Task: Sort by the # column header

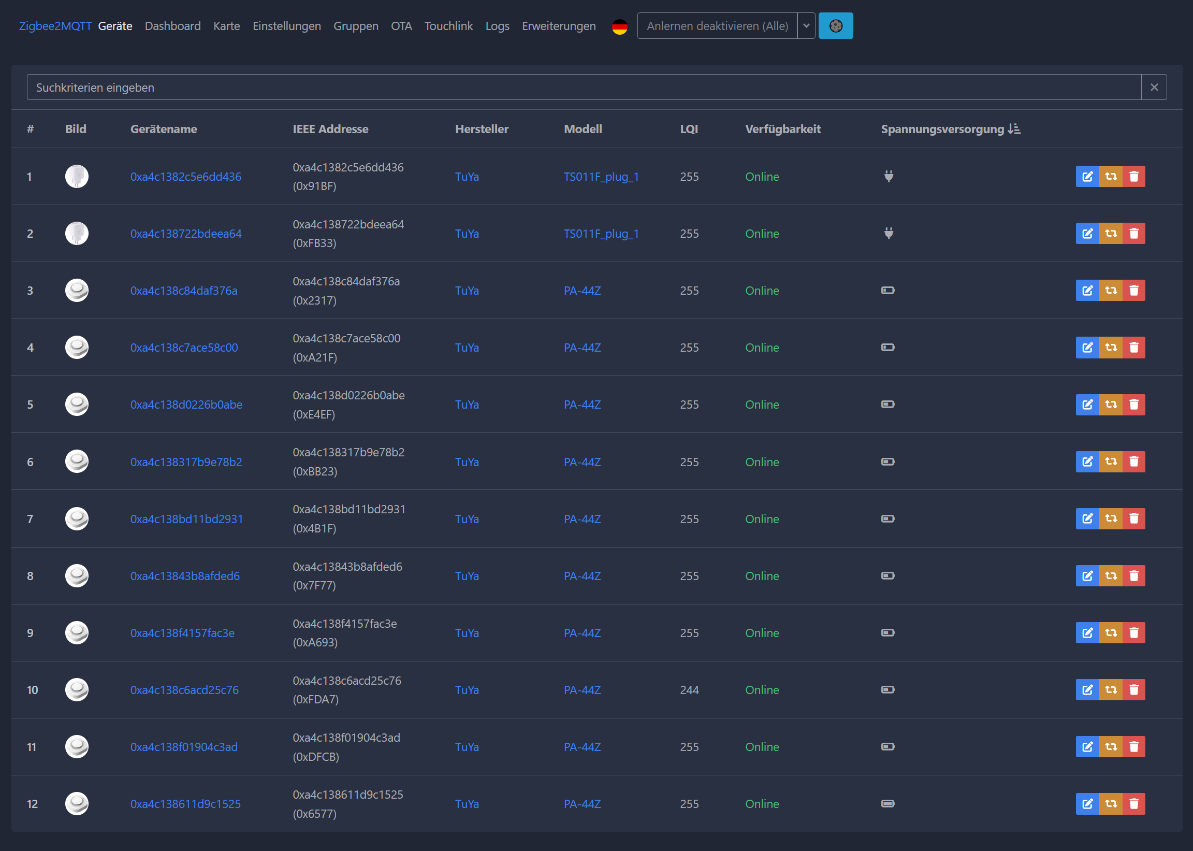Action: click(x=31, y=129)
